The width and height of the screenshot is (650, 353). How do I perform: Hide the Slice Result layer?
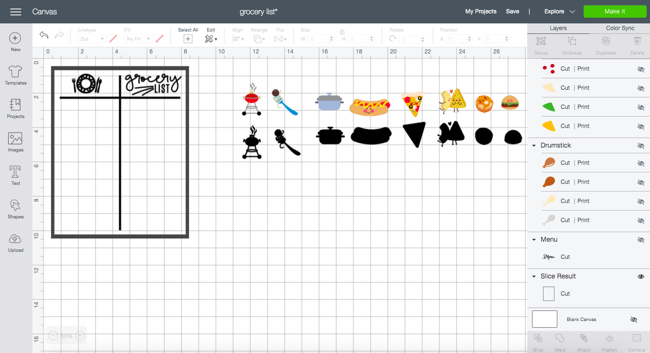pos(641,276)
